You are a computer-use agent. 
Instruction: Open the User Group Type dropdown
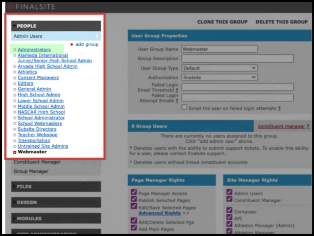219,68
